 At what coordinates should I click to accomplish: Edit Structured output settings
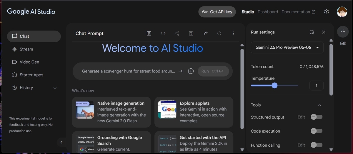(x=301, y=117)
